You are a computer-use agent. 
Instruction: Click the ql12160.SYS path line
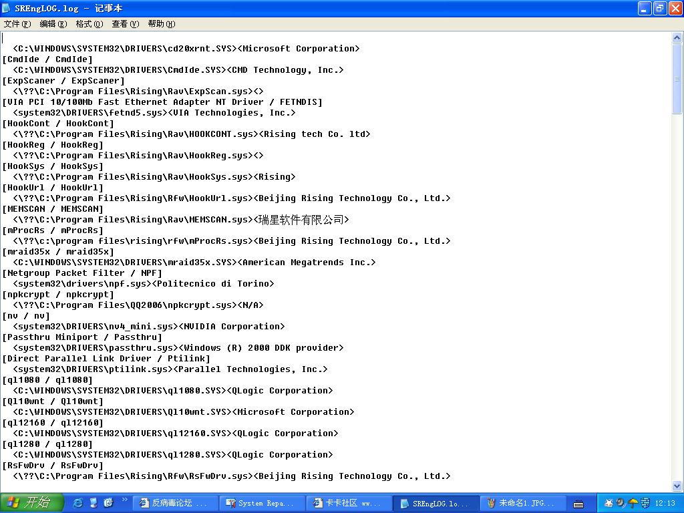pos(176,433)
